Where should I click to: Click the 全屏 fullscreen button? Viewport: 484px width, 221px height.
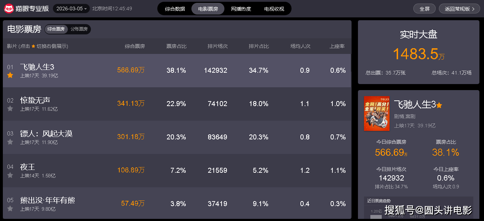pyautogui.click(x=424, y=9)
